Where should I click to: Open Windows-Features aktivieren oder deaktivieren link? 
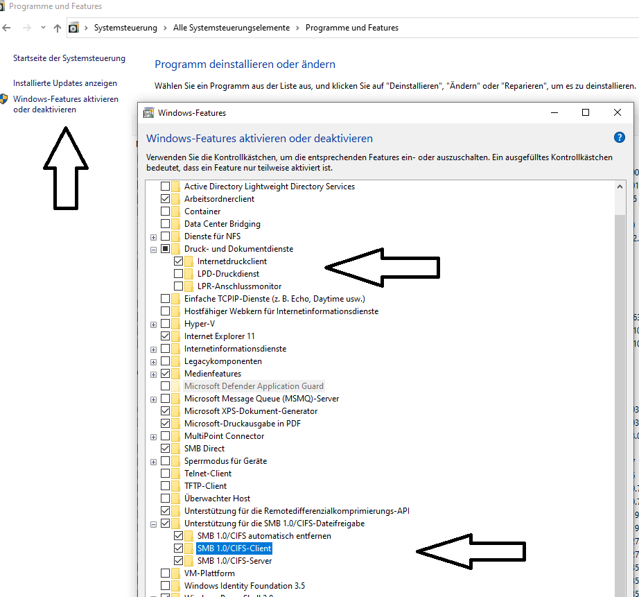click(66, 105)
